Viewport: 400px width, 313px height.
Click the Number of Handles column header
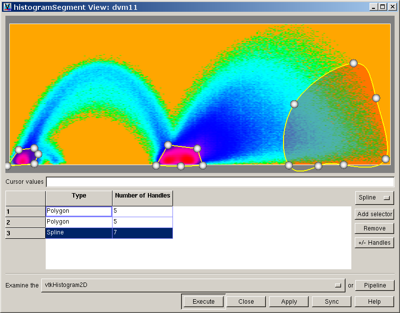coord(143,198)
